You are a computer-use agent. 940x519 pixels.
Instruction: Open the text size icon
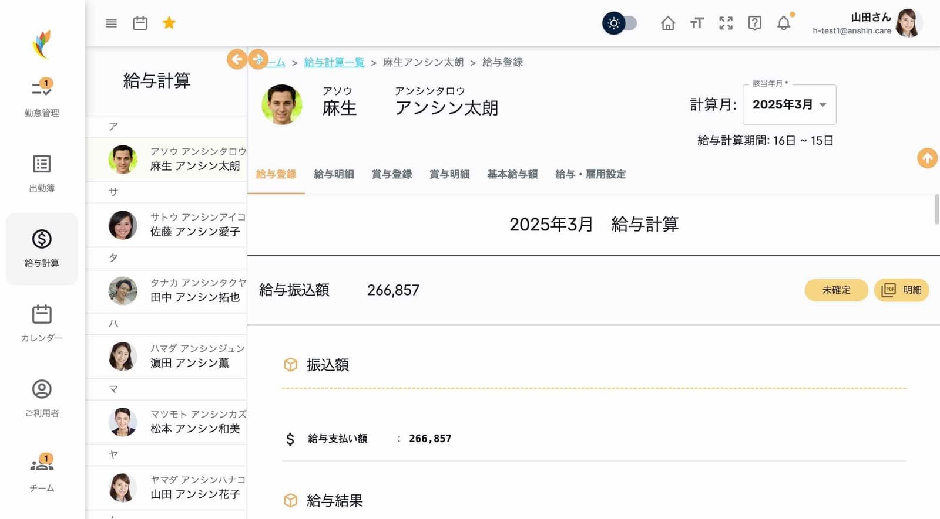(x=697, y=23)
